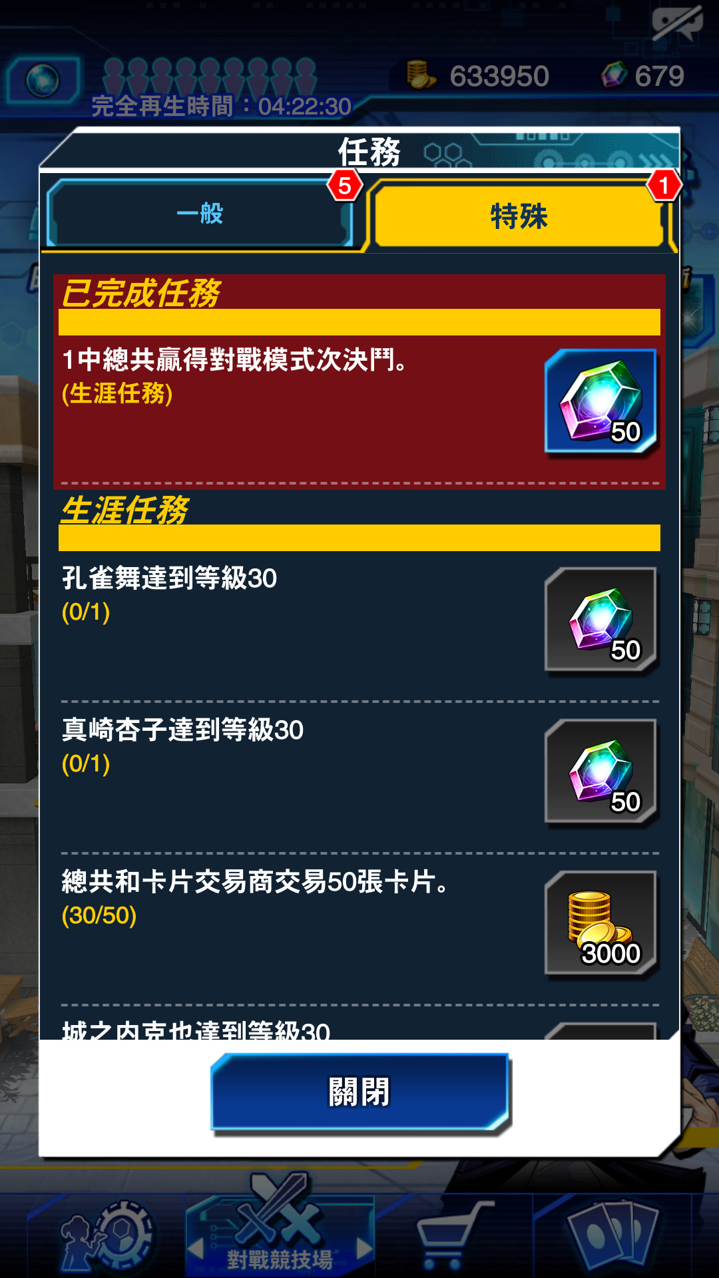Toggle the chat mute icon at top right
Image resolution: width=719 pixels, height=1278 pixels.
tap(677, 23)
